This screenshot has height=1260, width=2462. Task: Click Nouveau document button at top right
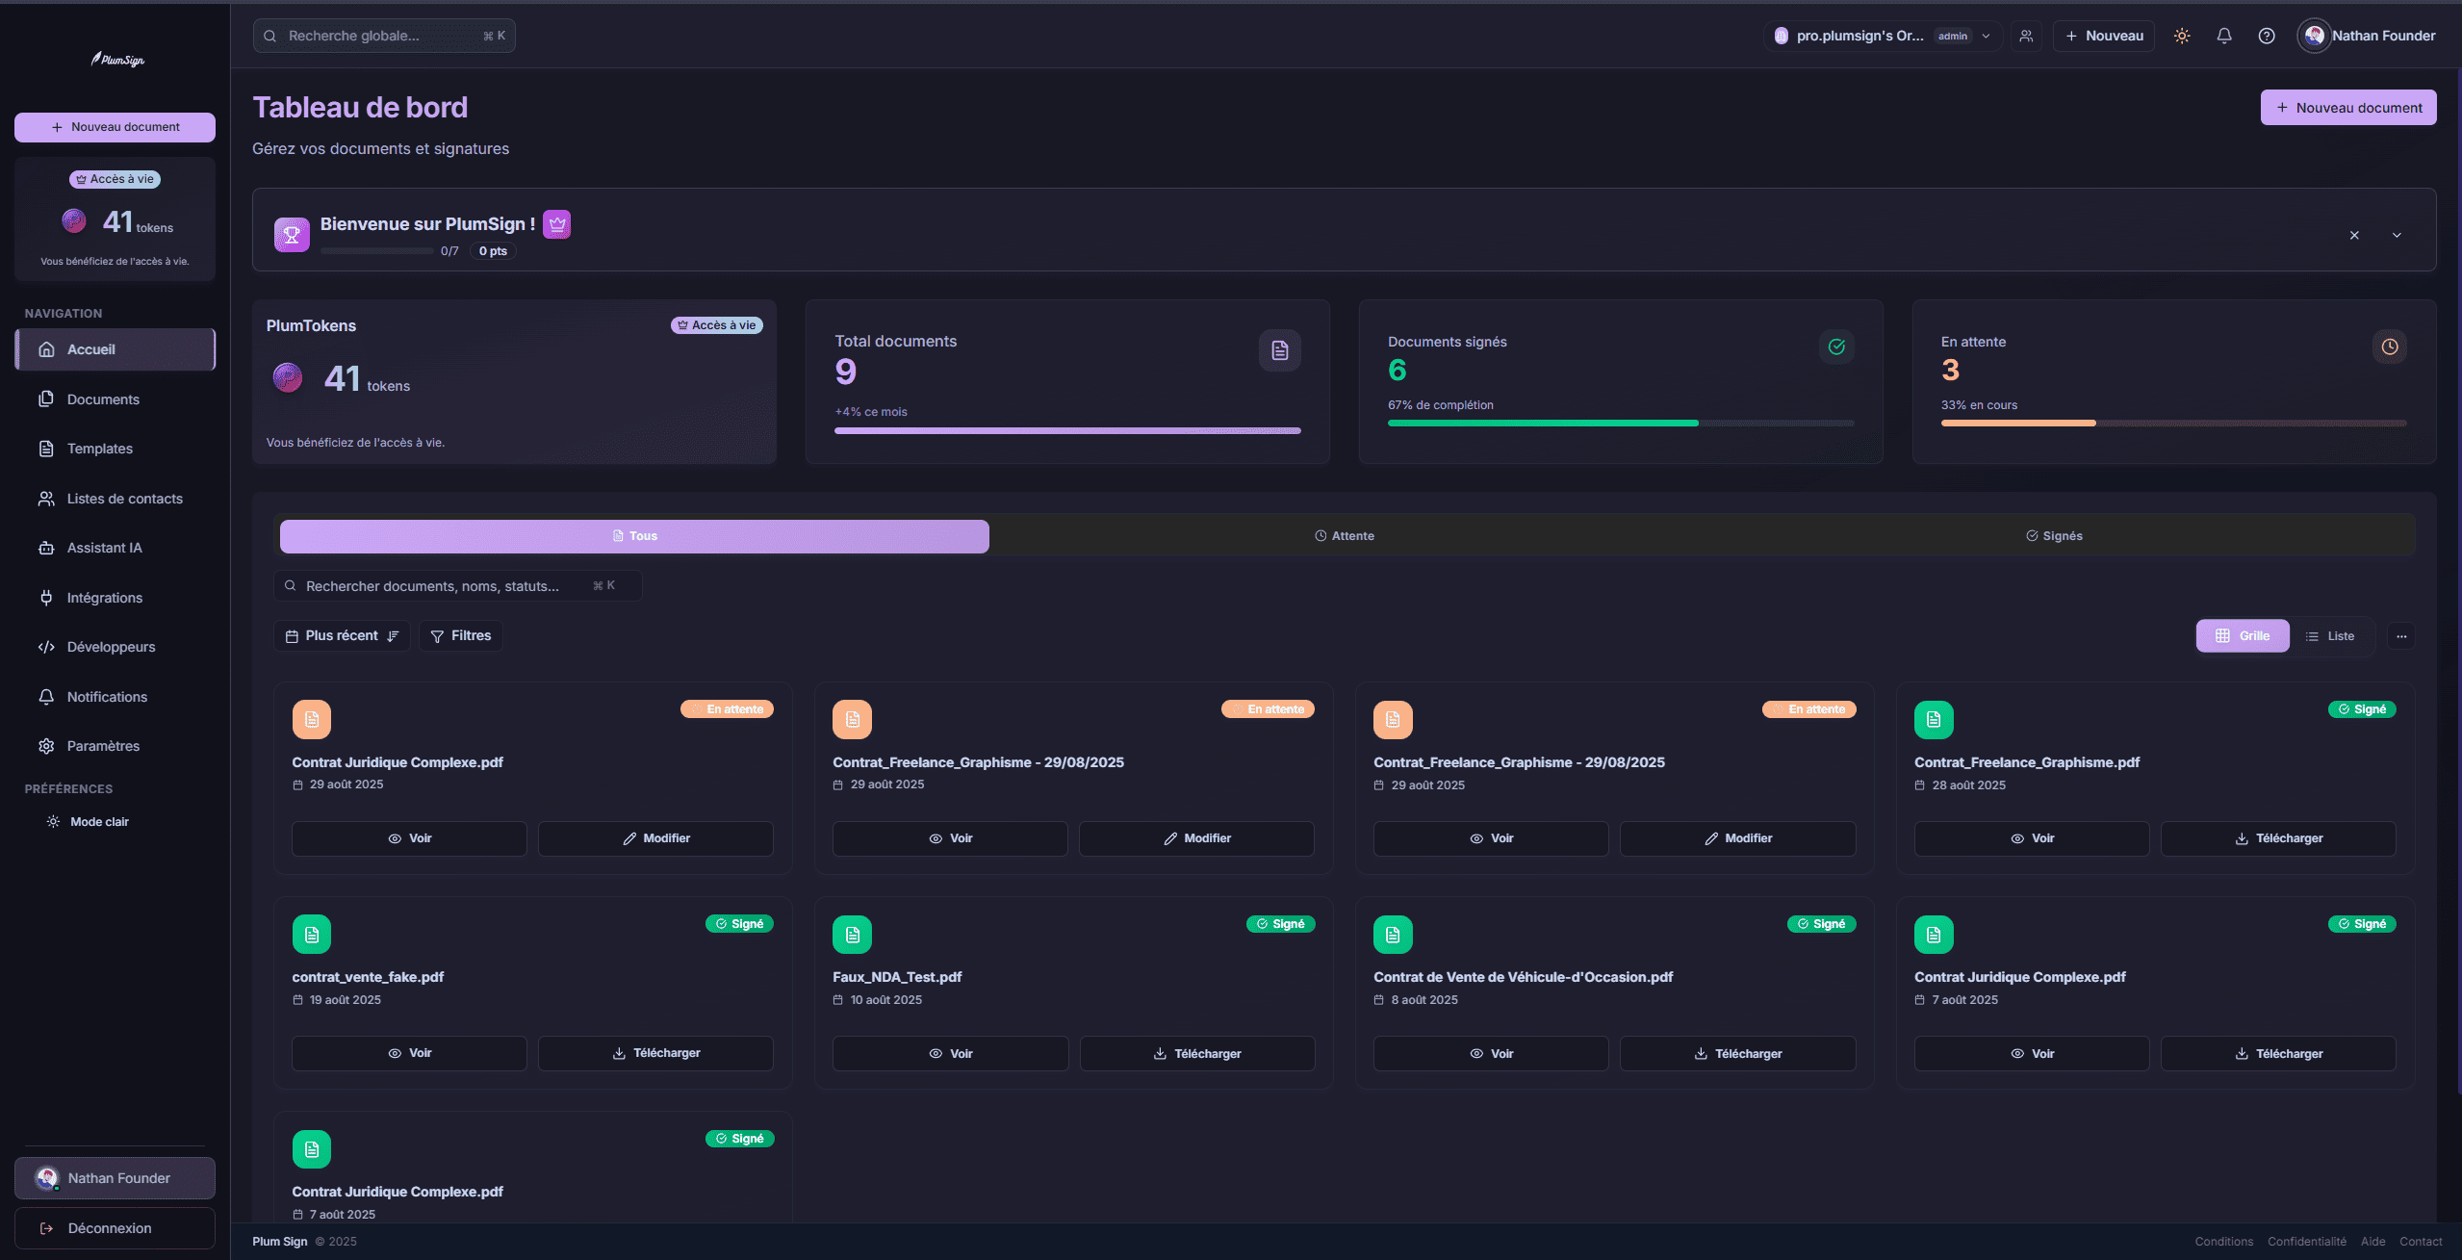pyautogui.click(x=2348, y=108)
